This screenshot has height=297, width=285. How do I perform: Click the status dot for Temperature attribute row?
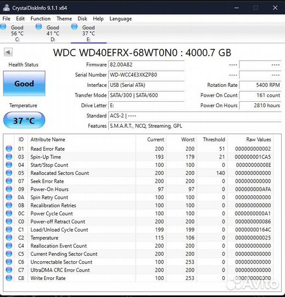[9, 238]
